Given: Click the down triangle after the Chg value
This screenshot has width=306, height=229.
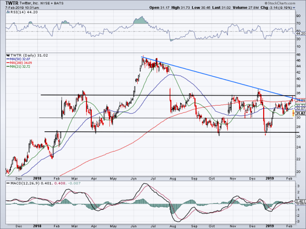Looking at the screenshot, I should coord(294,8).
